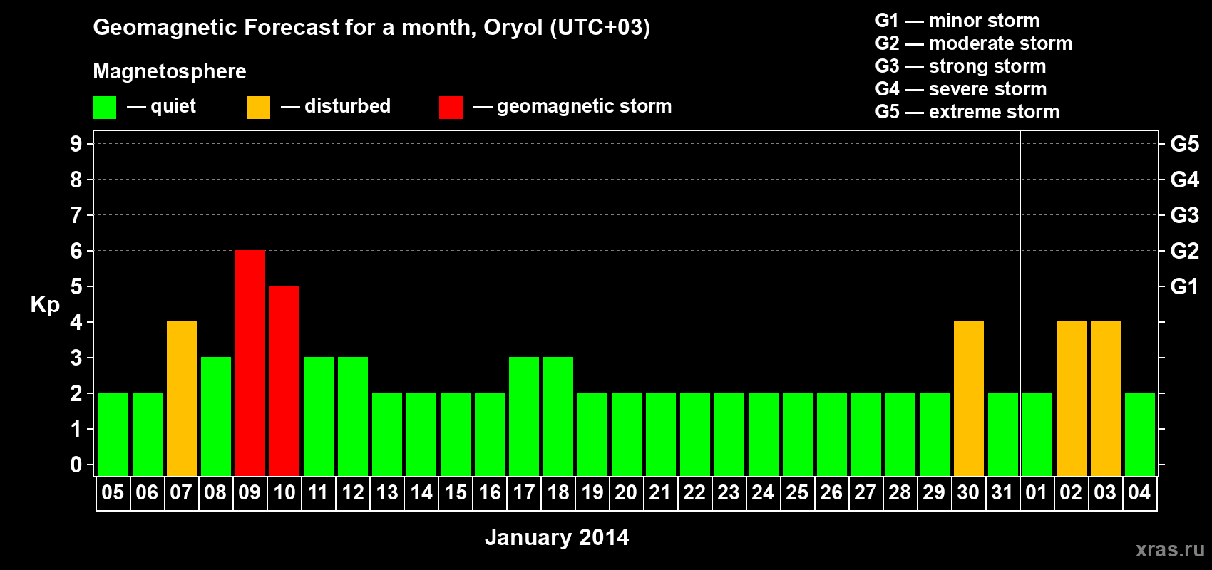Click the orange bar for day 07
The width and height of the screenshot is (1212, 570).
coord(182,398)
